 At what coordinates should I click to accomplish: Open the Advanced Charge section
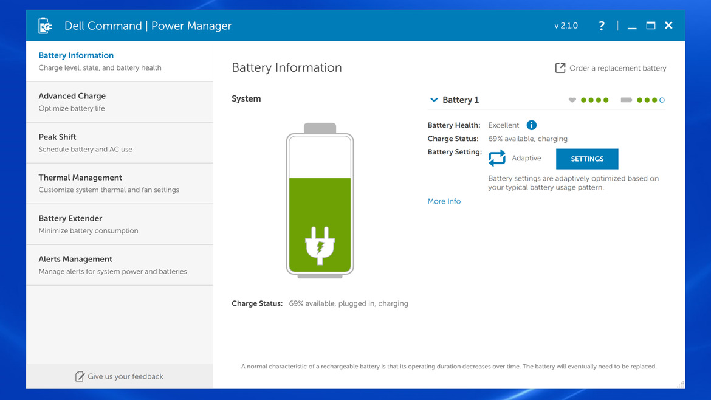point(120,102)
